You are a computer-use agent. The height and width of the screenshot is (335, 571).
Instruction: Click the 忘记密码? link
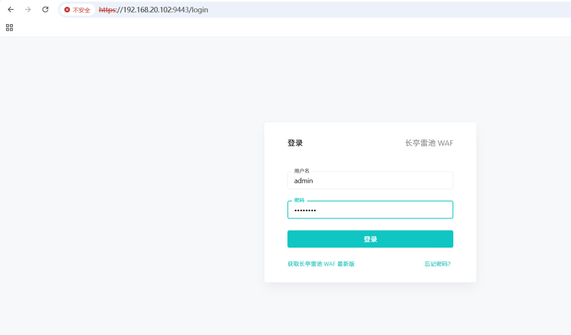click(x=437, y=264)
